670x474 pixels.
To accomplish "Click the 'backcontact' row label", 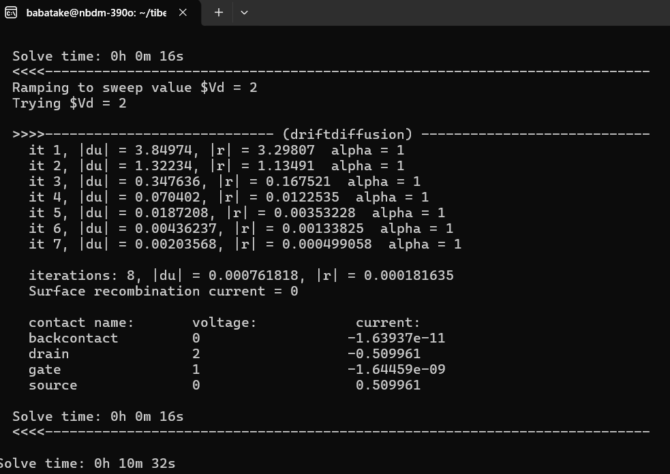I will pos(73,338).
